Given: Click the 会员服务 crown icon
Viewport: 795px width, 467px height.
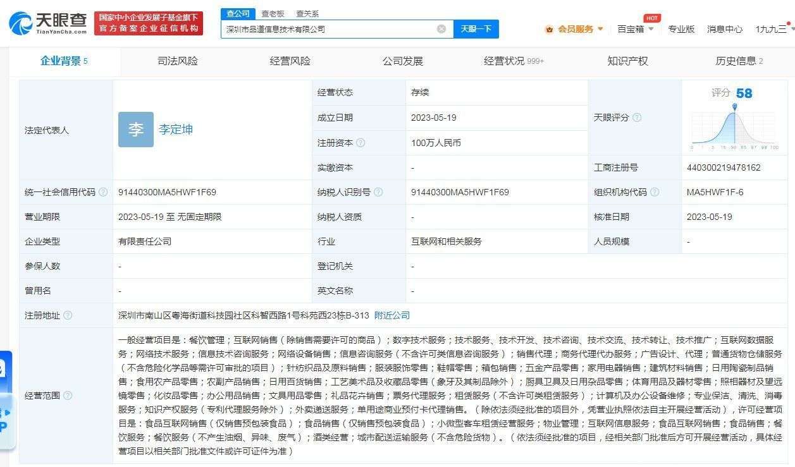Looking at the screenshot, I should point(549,29).
